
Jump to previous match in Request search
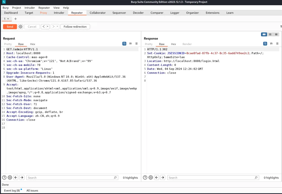coord(16,178)
